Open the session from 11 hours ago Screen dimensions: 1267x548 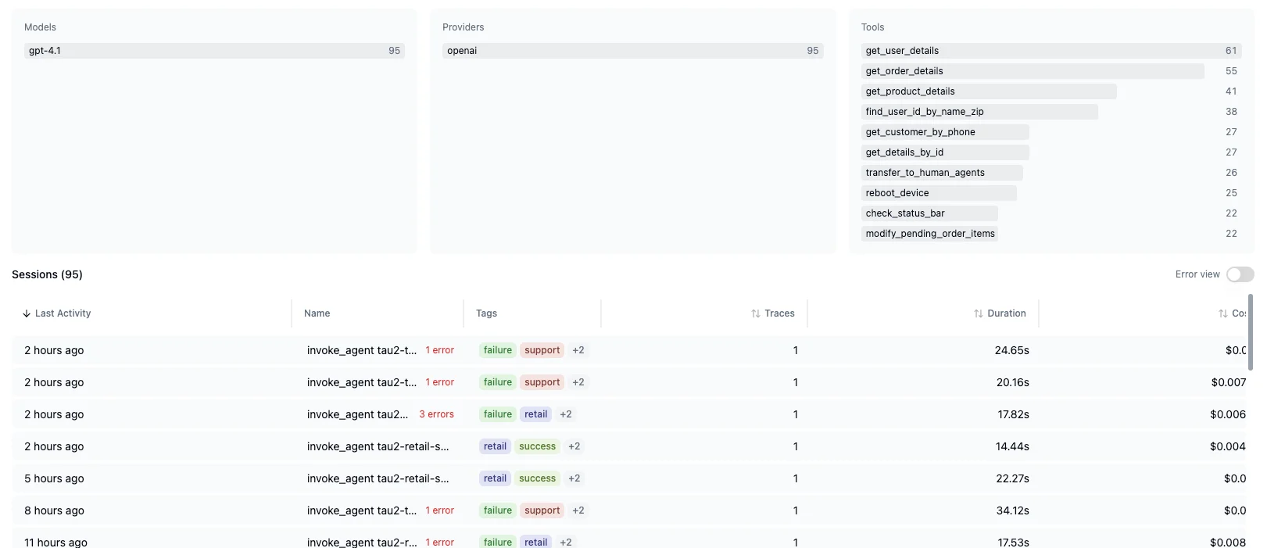point(629,539)
